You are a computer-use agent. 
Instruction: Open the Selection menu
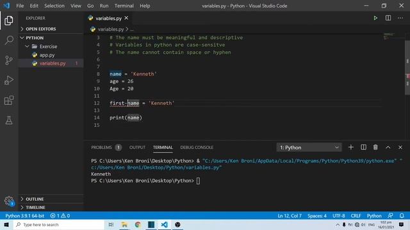click(x=54, y=6)
